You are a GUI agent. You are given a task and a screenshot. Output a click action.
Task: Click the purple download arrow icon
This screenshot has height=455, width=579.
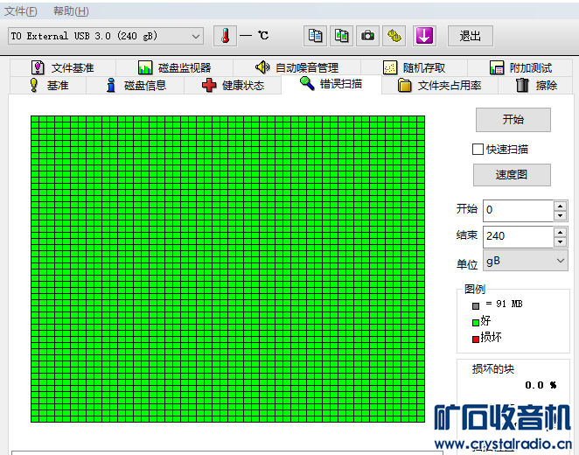[x=424, y=36]
